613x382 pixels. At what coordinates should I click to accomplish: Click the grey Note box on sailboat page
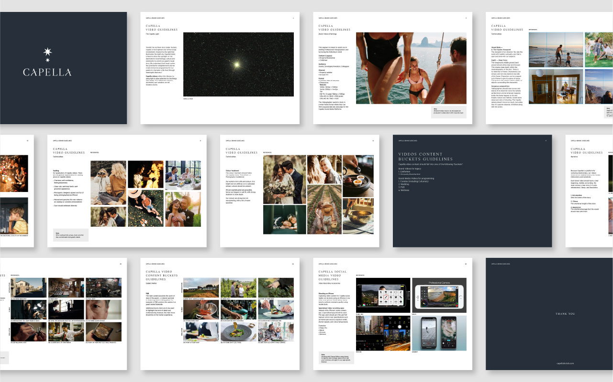449,112
